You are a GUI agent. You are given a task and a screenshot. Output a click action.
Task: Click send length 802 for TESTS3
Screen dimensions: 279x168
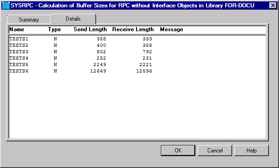[x=101, y=51]
